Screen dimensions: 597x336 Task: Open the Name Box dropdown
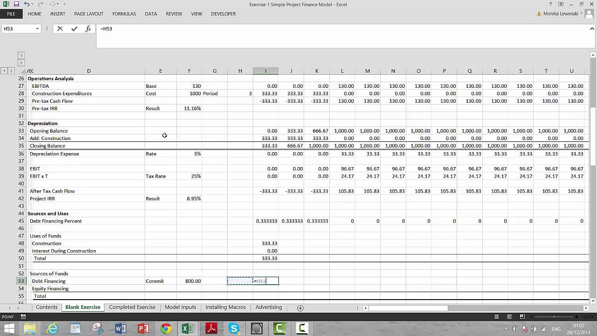click(x=37, y=28)
